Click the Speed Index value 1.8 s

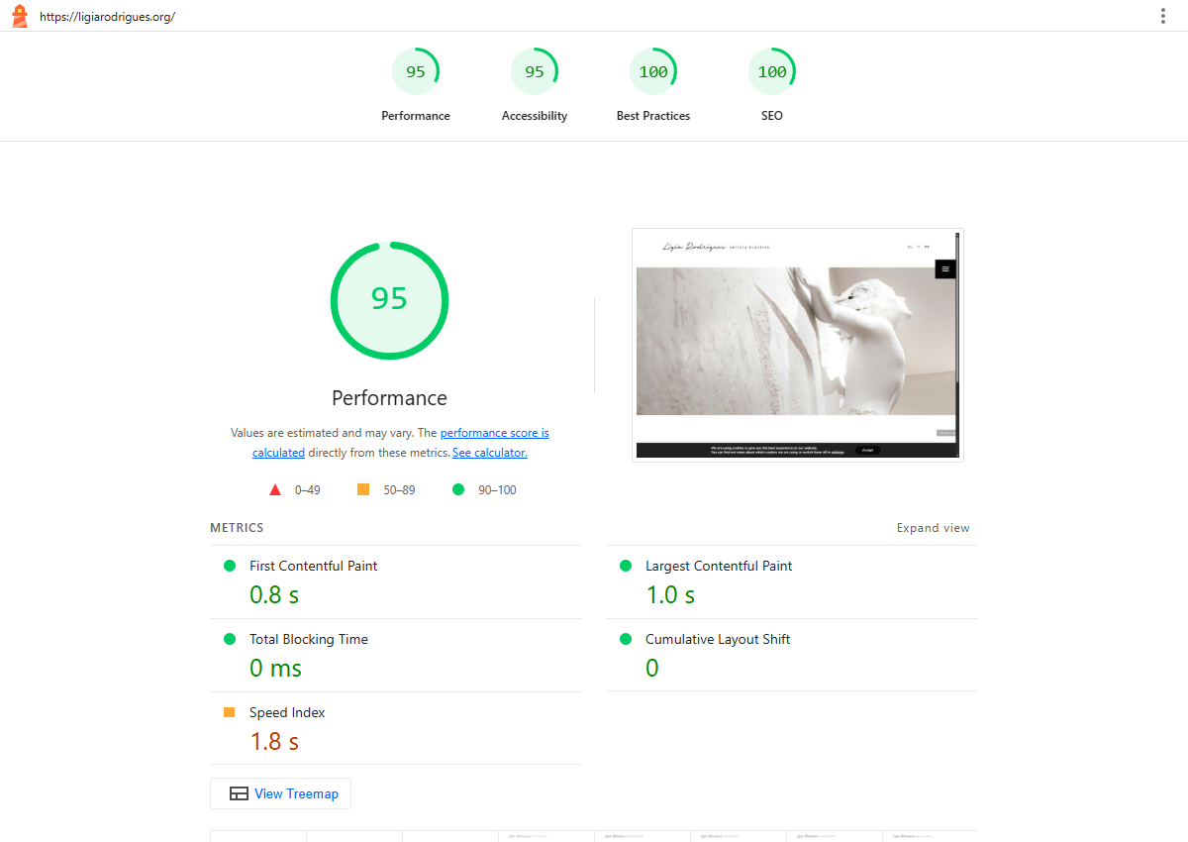[x=274, y=741]
